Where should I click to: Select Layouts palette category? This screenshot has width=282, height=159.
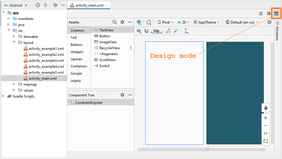[x=79, y=59]
